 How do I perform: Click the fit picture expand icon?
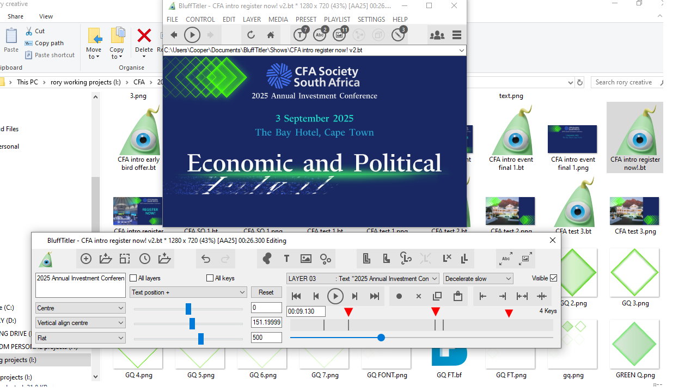pos(526,259)
